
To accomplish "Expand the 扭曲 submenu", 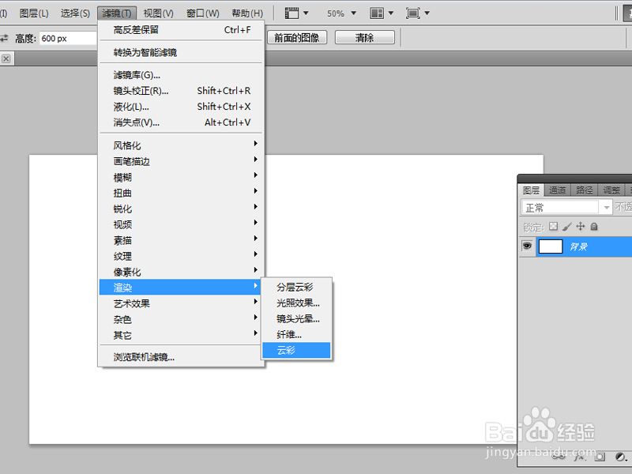I will pyautogui.click(x=182, y=193).
